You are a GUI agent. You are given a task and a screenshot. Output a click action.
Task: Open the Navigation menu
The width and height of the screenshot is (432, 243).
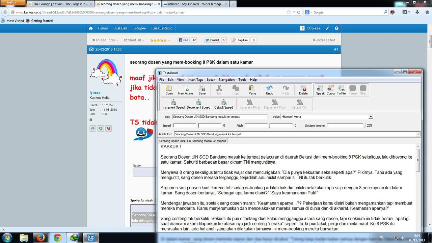tap(227, 80)
